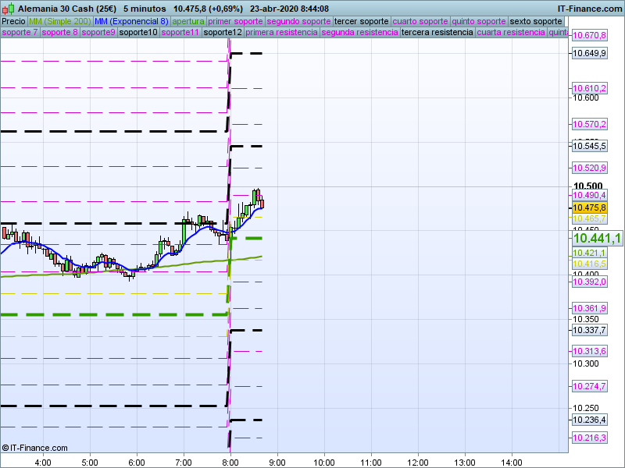Image resolution: width=625 pixels, height=468 pixels.
Task: Click the © IT-Finance.com copyright text
Action: 35,448
